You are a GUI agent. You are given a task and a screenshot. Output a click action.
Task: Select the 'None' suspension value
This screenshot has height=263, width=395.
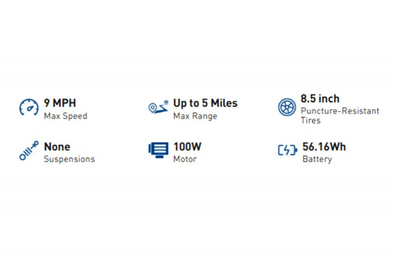pos(57,147)
